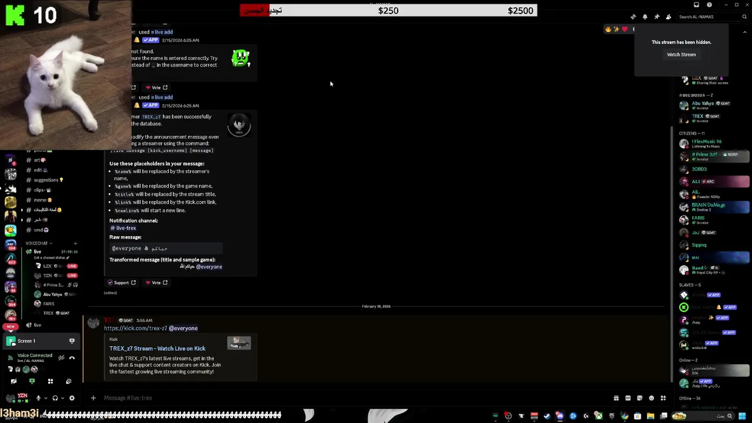The image size is (752, 423).
Task: Collapse the VOICECHAT category
Action: (38, 243)
